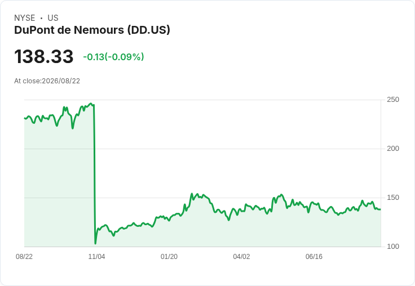This screenshot has width=415, height=286.
Task: Click the 01/20 date axis label
Action: [169, 256]
